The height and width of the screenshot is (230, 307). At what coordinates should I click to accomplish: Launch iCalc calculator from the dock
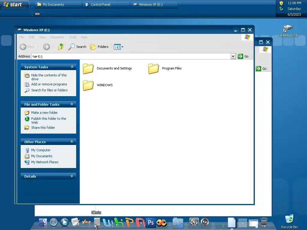coord(97,223)
